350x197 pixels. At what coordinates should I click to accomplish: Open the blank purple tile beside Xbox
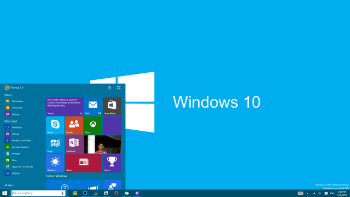pos(112,125)
